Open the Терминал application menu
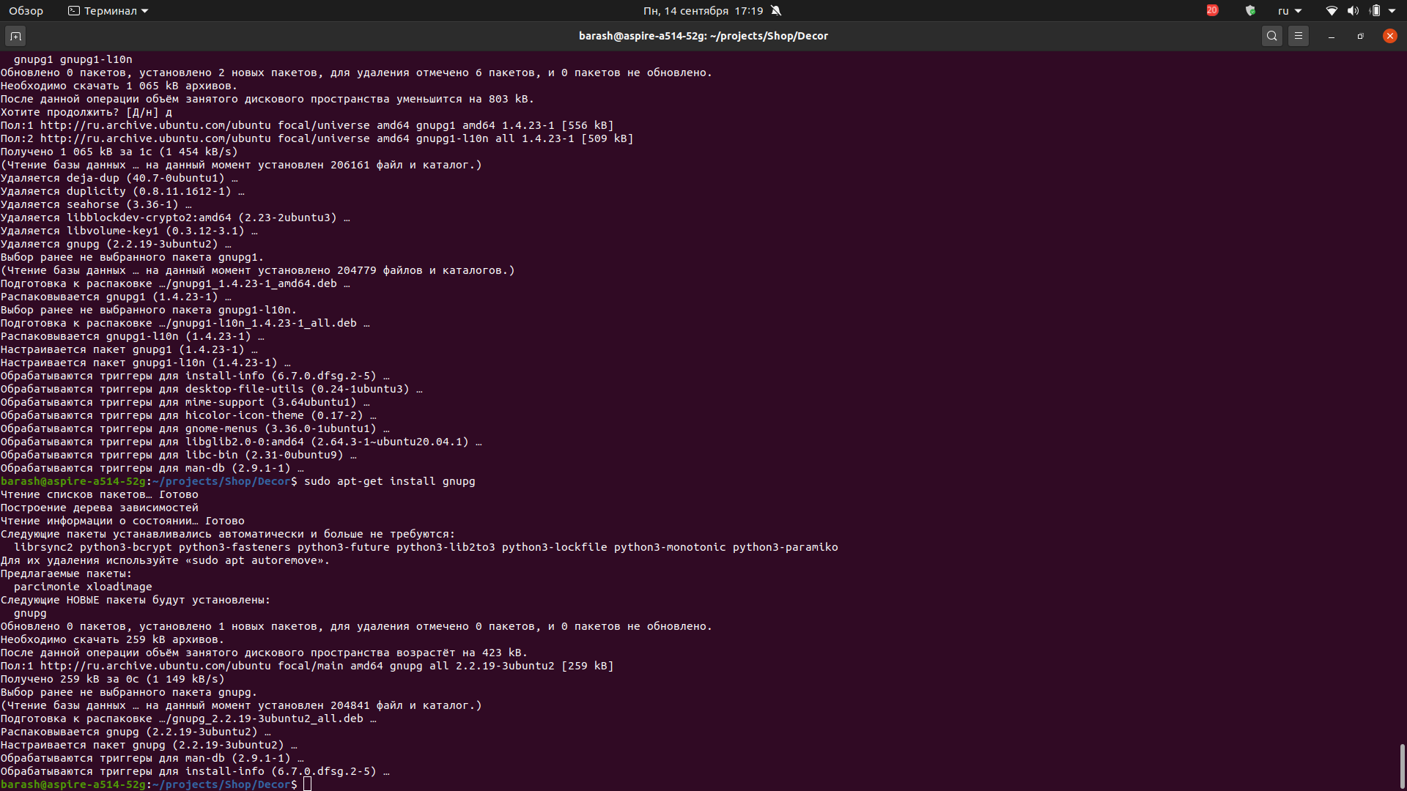Screen dimensions: 1407x791 tap(108, 11)
